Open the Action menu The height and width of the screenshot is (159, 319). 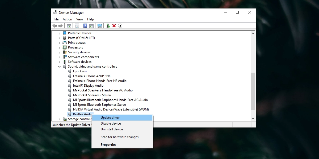67,19
